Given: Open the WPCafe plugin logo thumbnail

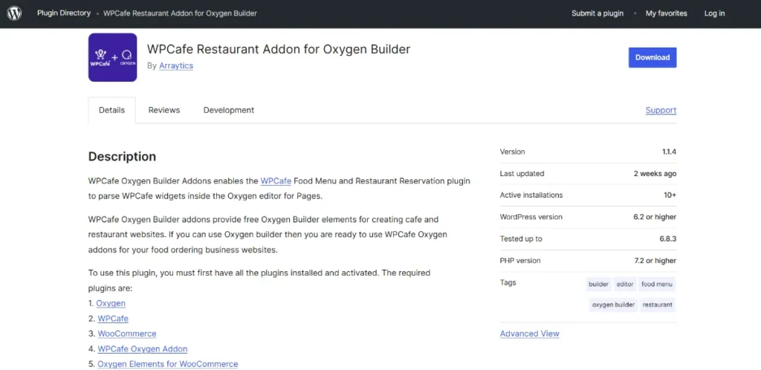Looking at the screenshot, I should click(113, 57).
